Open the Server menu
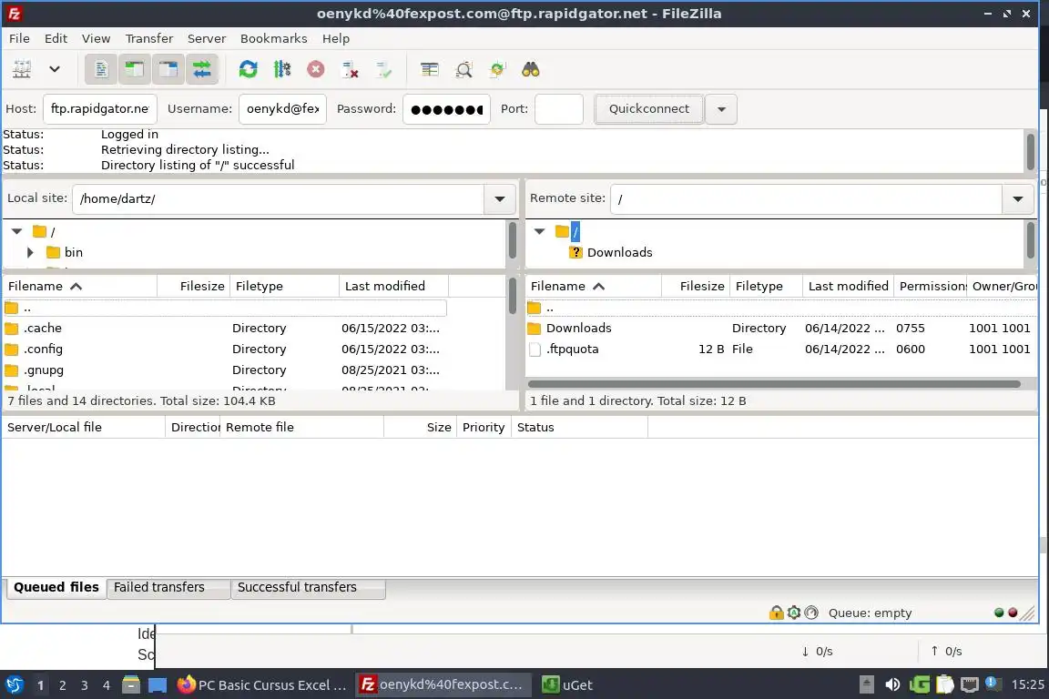The image size is (1049, 699). tap(206, 38)
